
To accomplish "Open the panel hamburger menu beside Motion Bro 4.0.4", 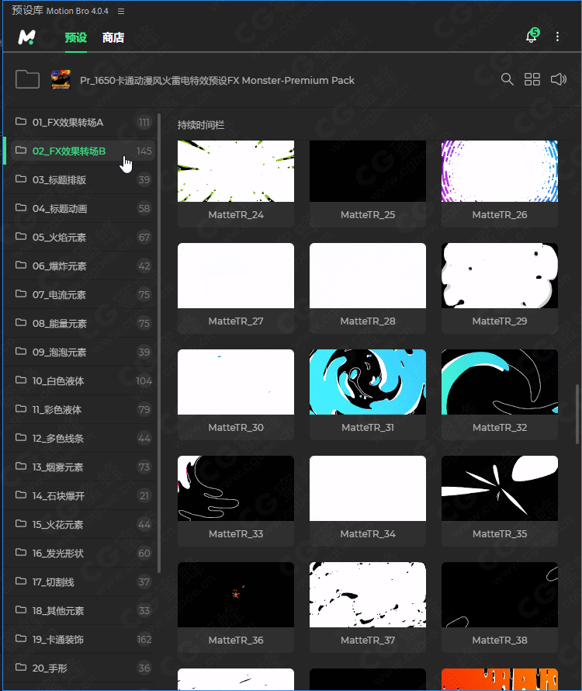I will [121, 11].
